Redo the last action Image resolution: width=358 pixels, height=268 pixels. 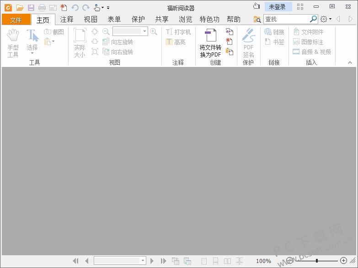(86, 8)
